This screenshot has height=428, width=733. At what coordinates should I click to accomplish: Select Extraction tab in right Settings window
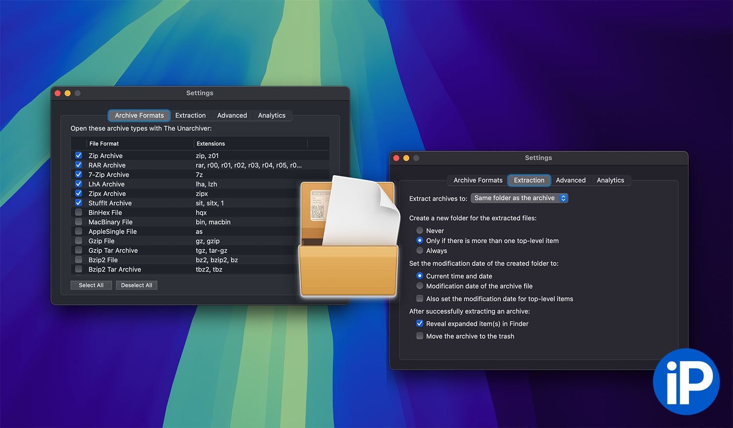point(529,180)
